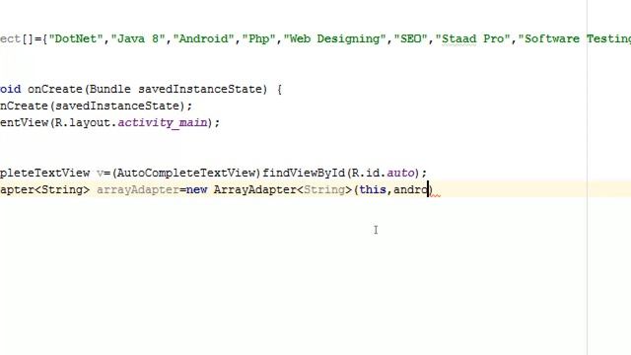Image resolution: width=631 pixels, height=355 pixels.
Task: Place cursor on onCreate method name
Action: point(55,89)
